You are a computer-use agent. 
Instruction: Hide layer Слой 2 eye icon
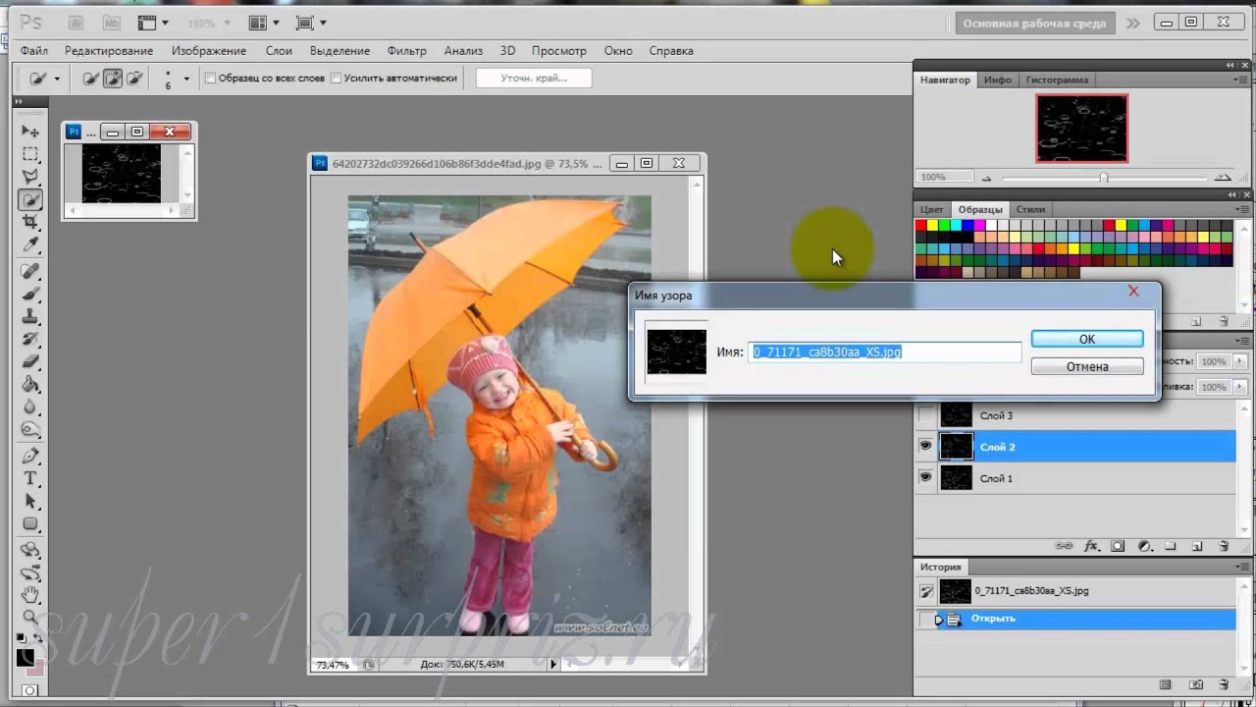(x=925, y=447)
